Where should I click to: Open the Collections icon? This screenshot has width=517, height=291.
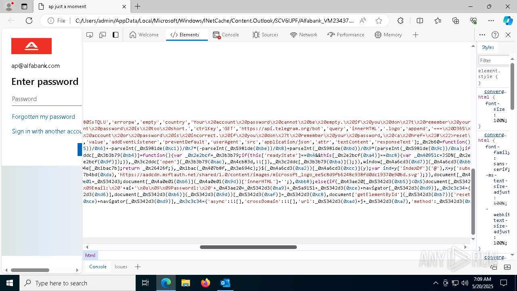(456, 21)
